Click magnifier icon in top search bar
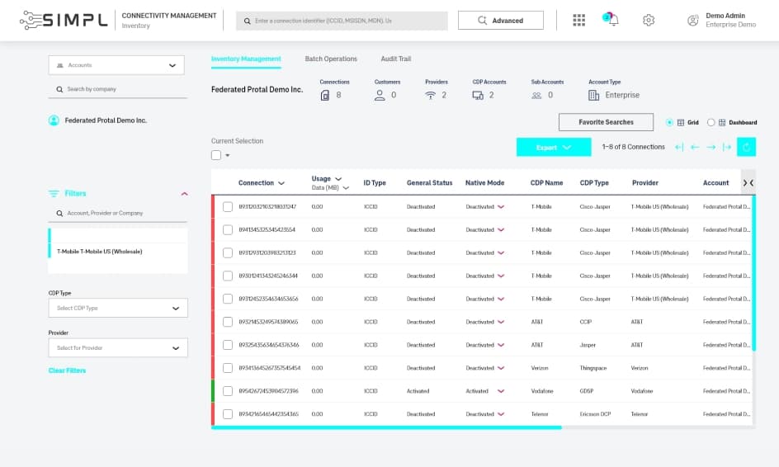The height and width of the screenshot is (467, 779). (x=247, y=21)
